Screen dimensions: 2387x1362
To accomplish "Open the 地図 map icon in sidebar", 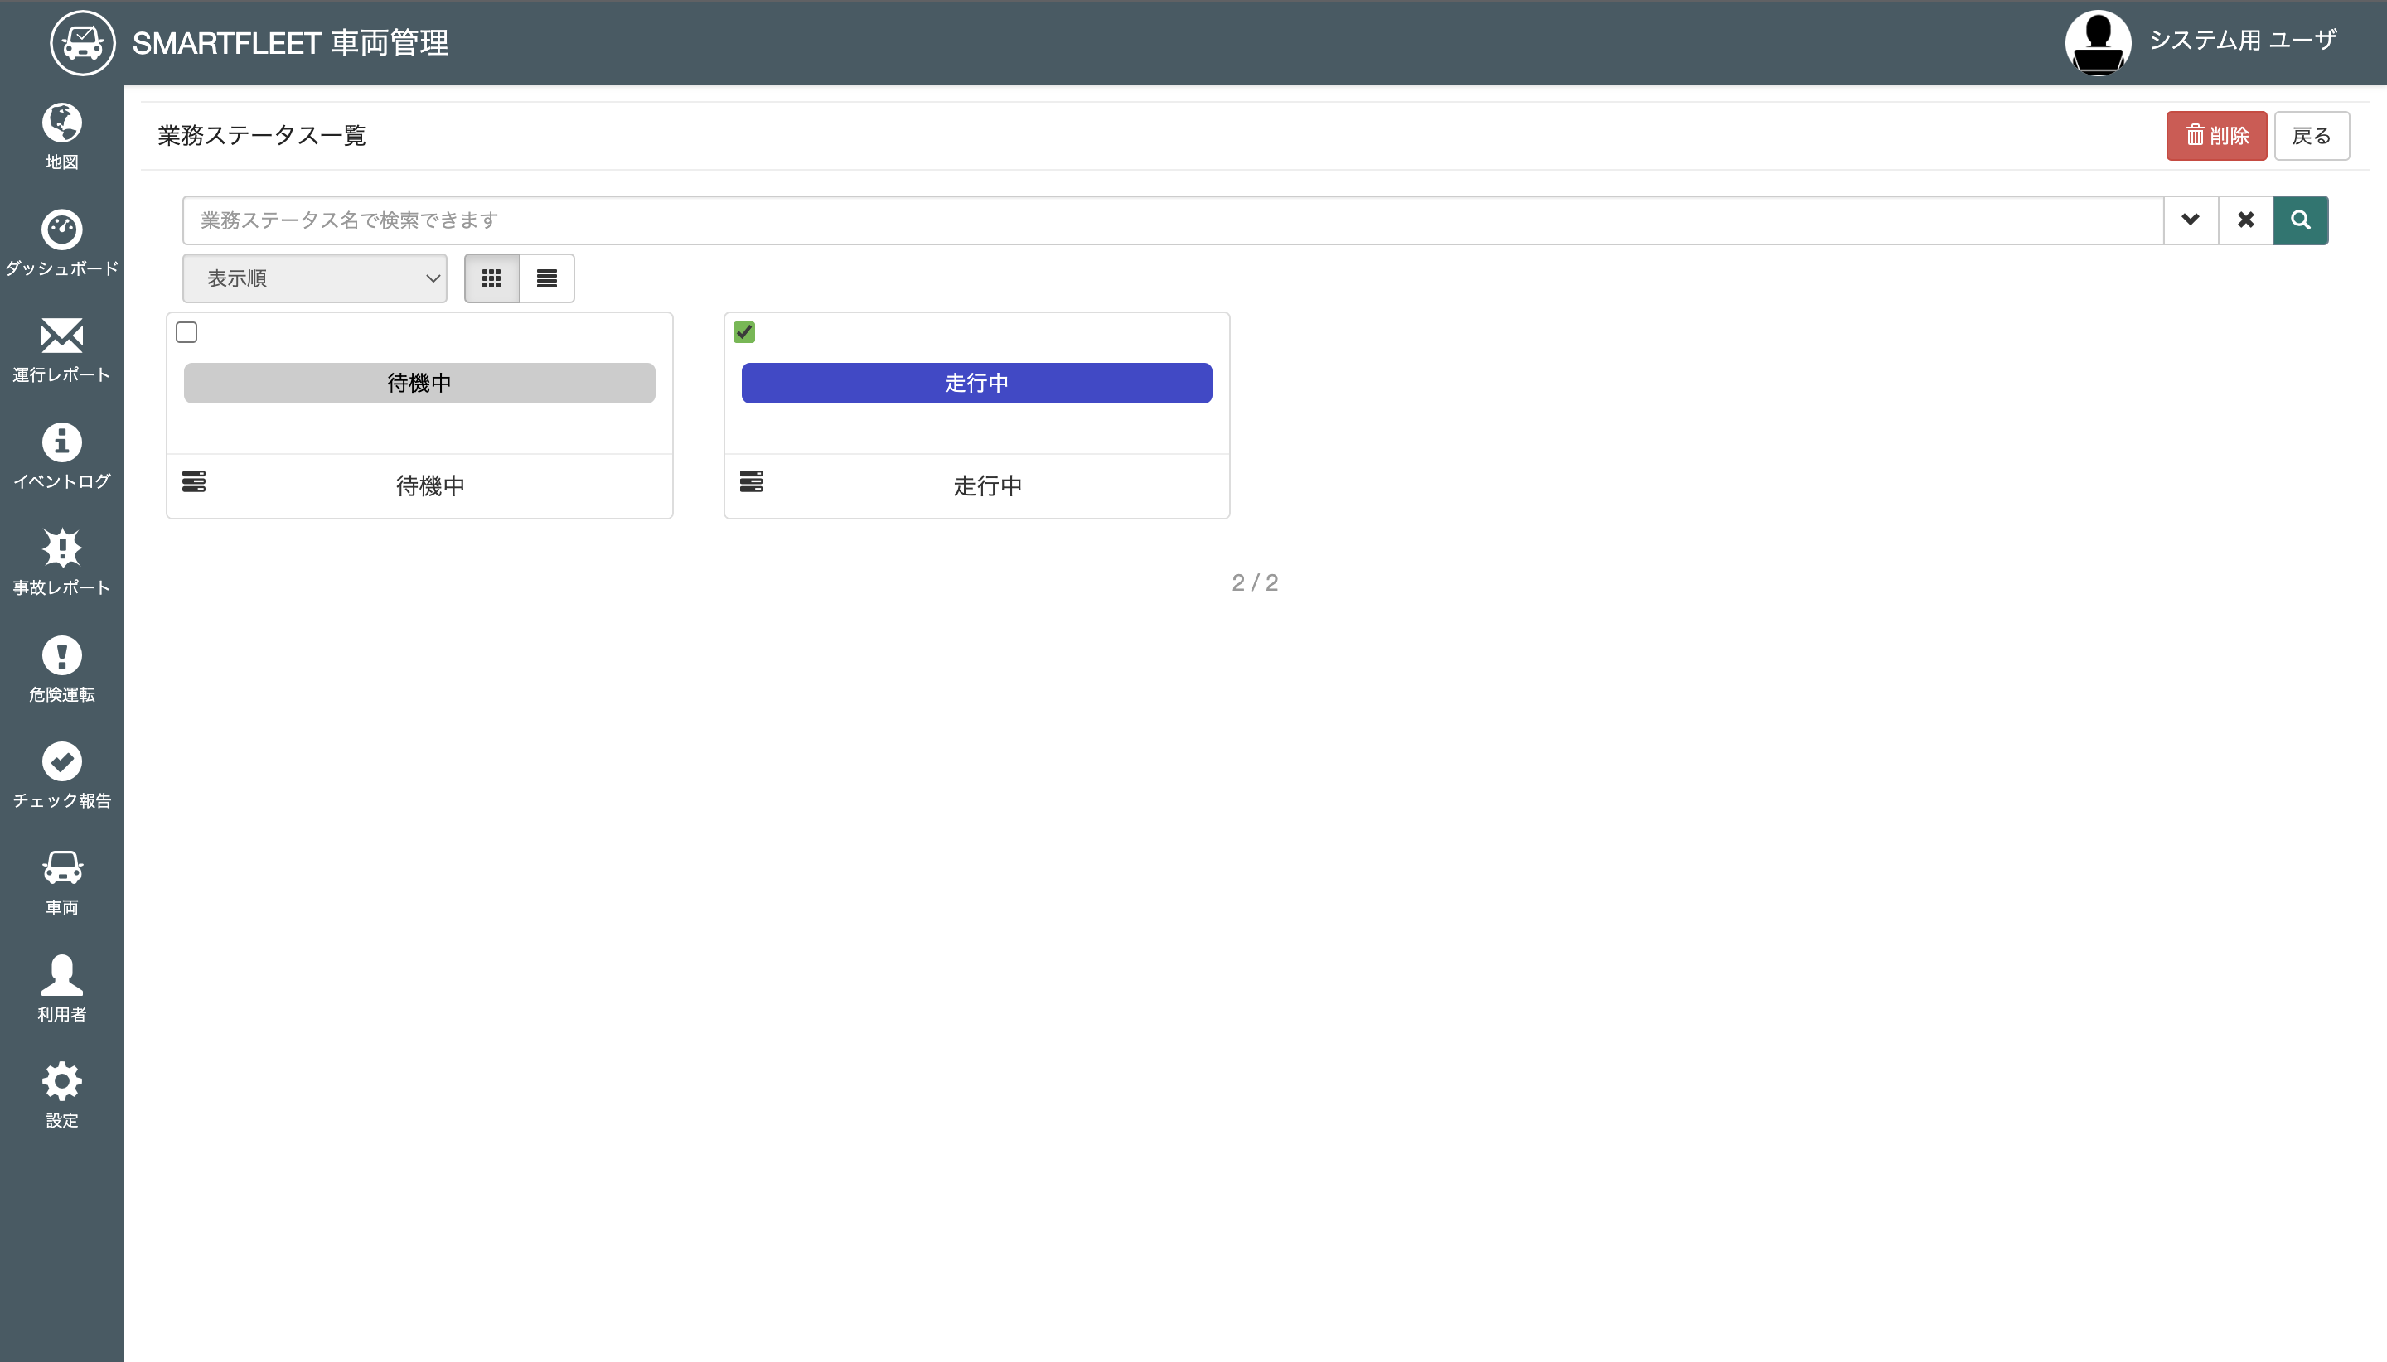I will tap(62, 123).
